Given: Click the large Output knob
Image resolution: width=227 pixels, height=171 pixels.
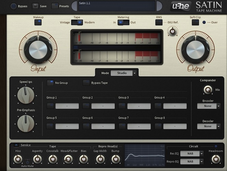Looking at the screenshot, I should click(196, 50).
